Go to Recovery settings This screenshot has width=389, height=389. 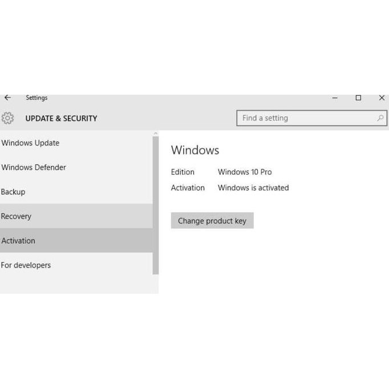[x=76, y=216]
